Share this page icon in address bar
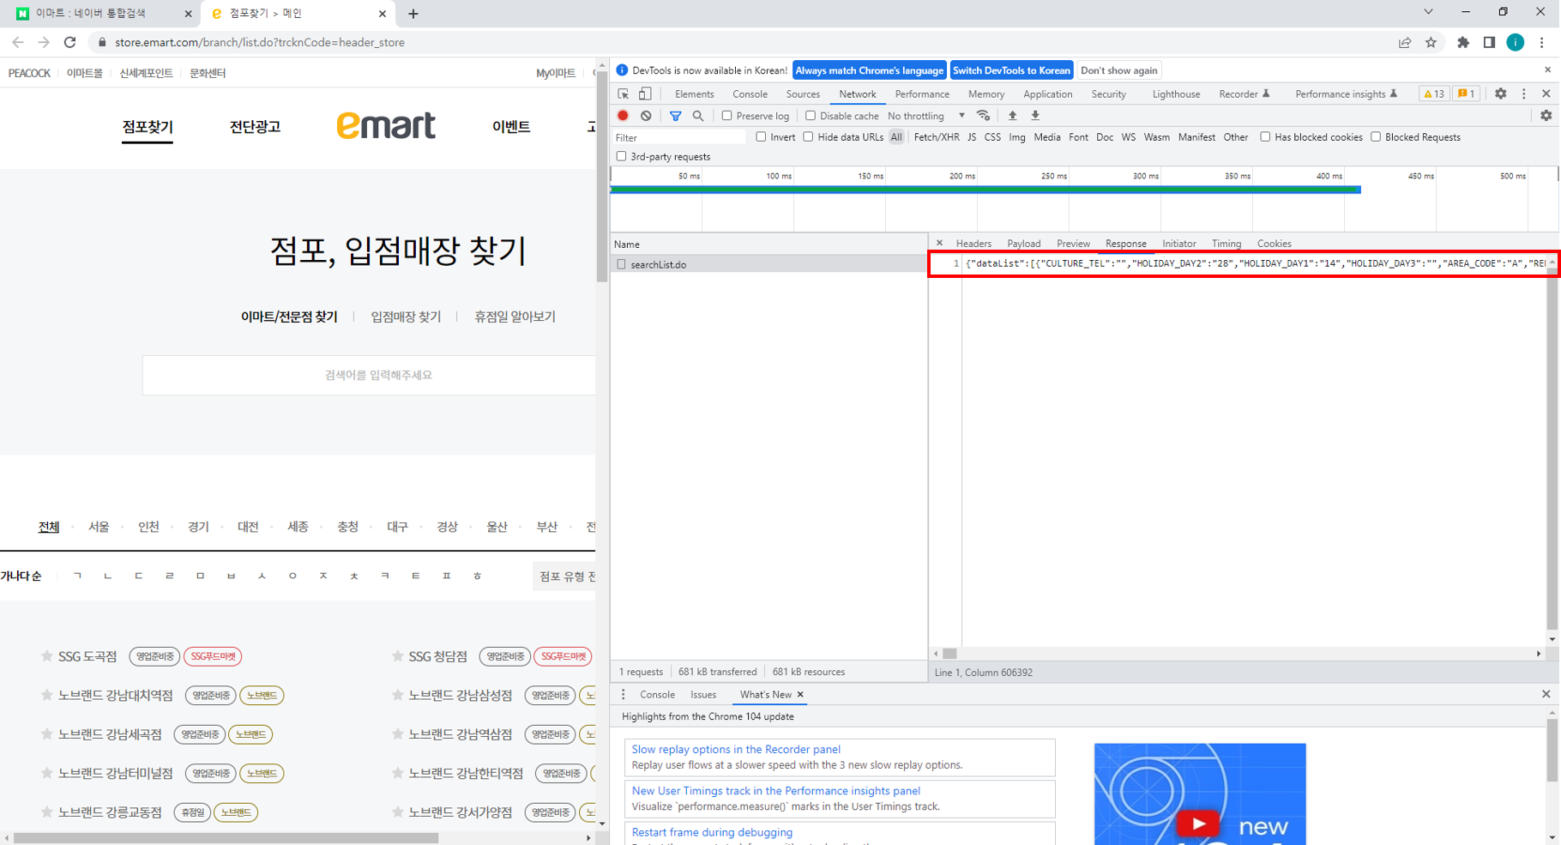Viewport: 1561px width, 845px height. (1405, 42)
